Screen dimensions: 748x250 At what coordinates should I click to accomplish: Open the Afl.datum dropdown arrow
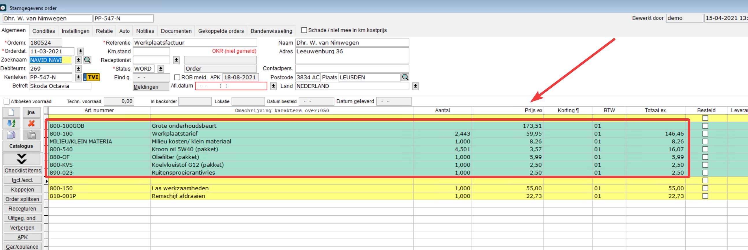click(273, 86)
